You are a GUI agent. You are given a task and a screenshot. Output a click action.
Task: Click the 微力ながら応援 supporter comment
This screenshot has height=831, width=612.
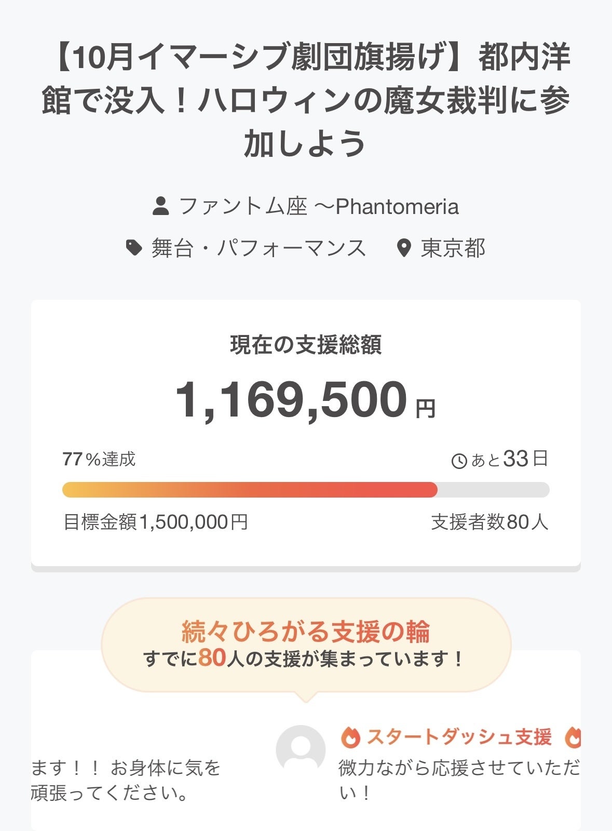pos(459,780)
